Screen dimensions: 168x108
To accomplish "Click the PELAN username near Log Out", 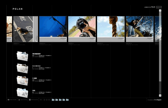I will (x=153, y=7).
